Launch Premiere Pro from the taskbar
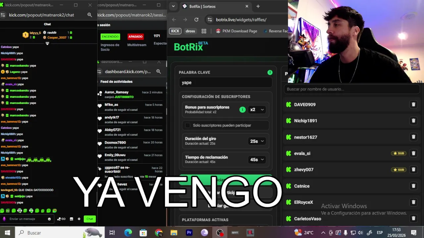Viewport: 424px width, 238px height. 189,233
